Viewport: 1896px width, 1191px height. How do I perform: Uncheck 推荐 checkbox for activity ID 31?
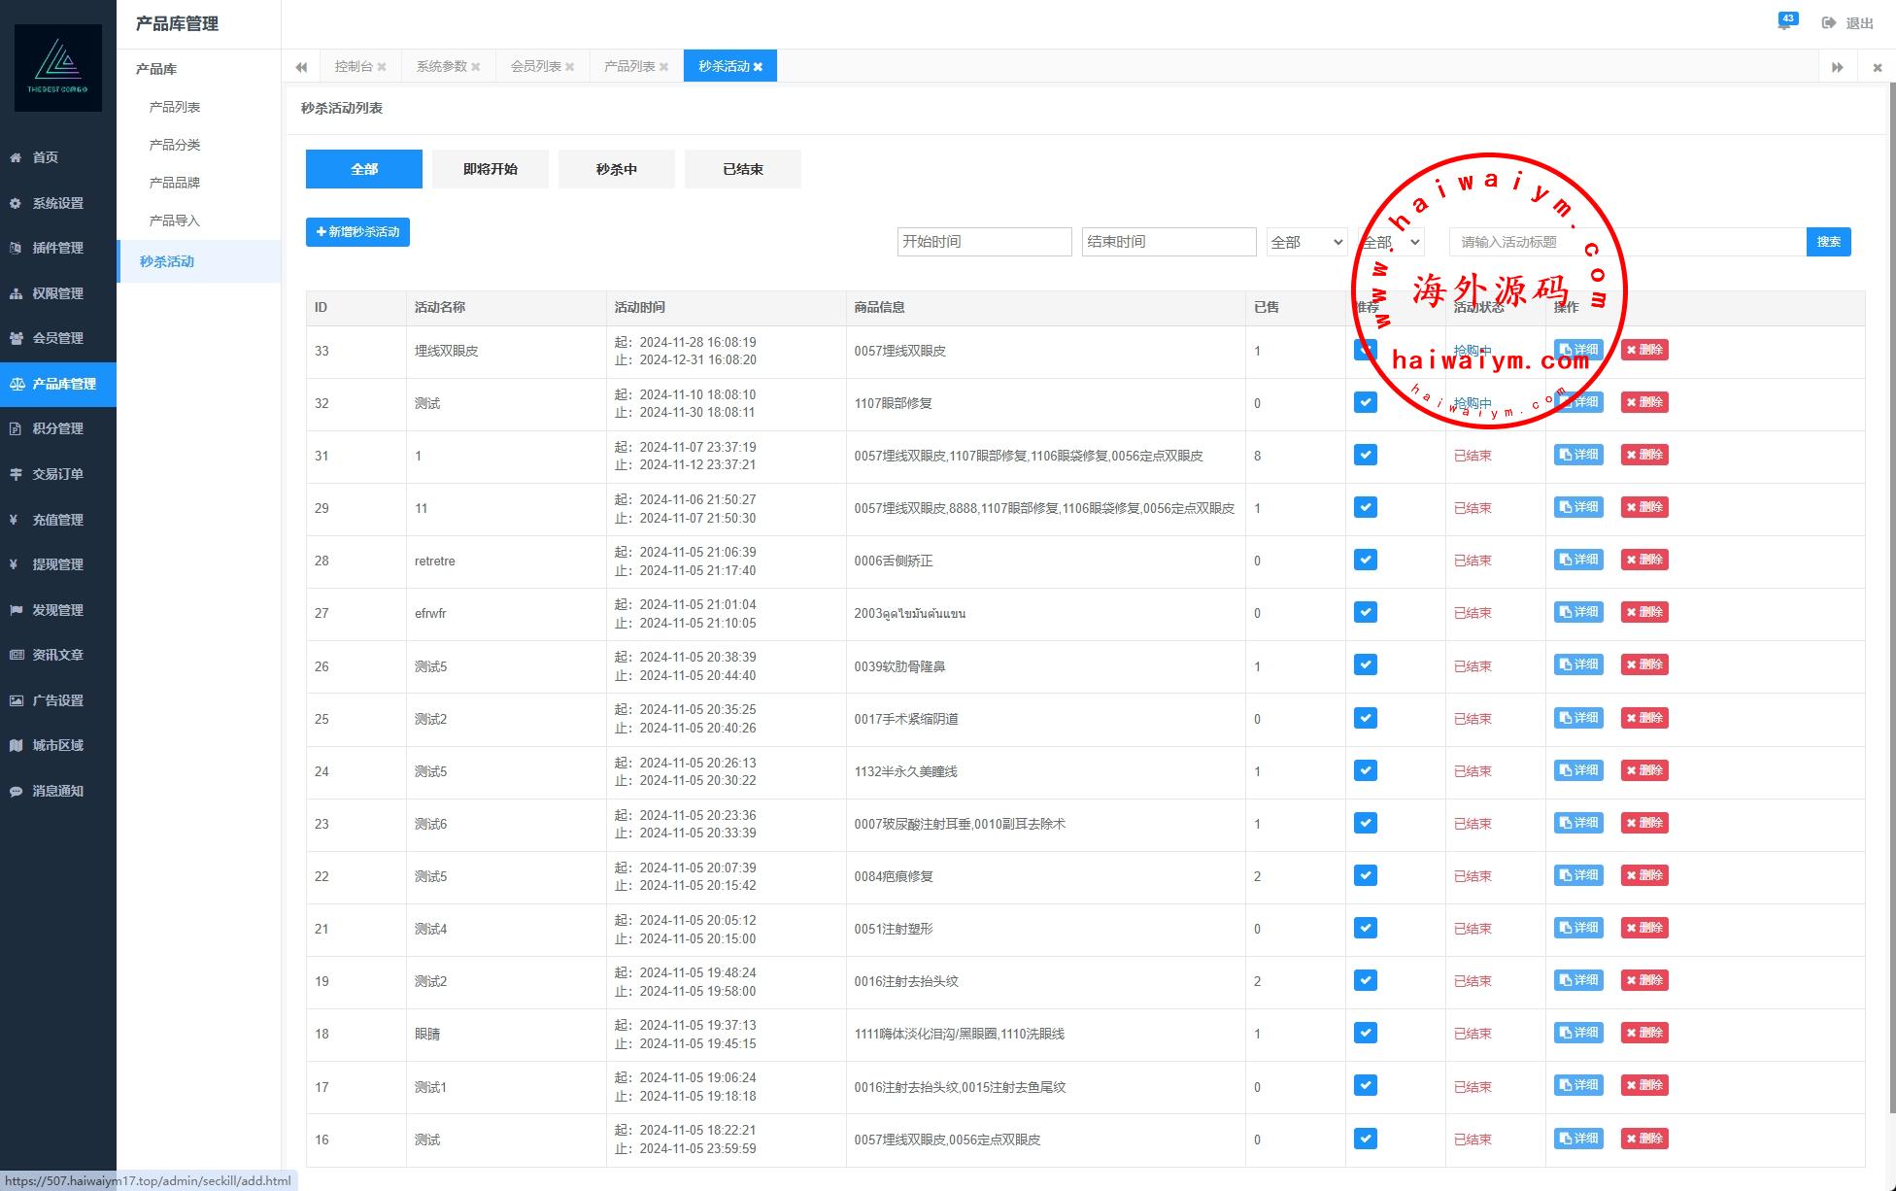[x=1365, y=455]
